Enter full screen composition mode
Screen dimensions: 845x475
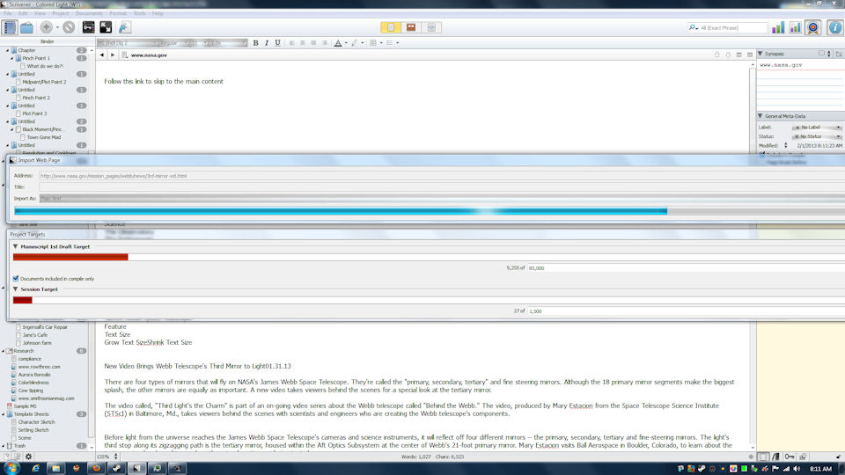pyautogui.click(x=106, y=27)
